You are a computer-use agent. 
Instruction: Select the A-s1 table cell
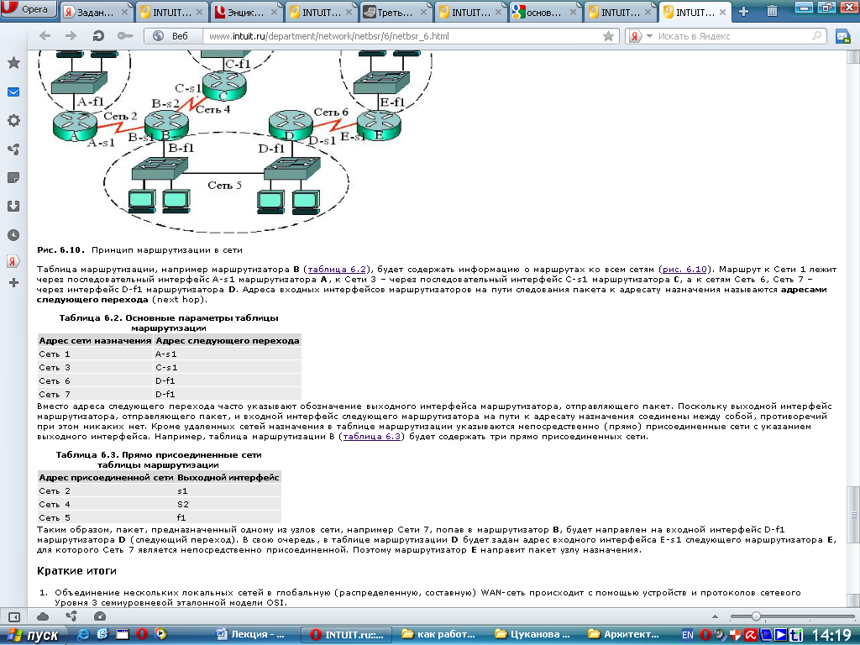click(227, 354)
